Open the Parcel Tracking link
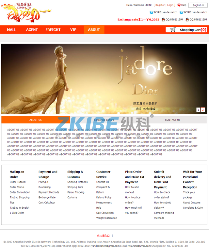 coord(76,192)
